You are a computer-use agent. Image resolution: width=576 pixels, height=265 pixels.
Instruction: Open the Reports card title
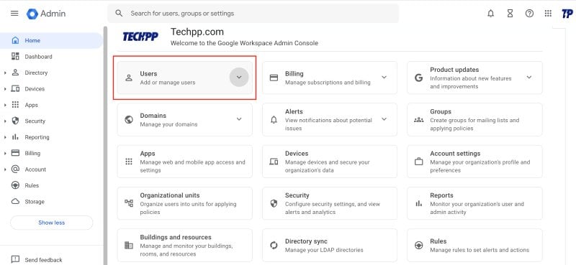tap(441, 195)
